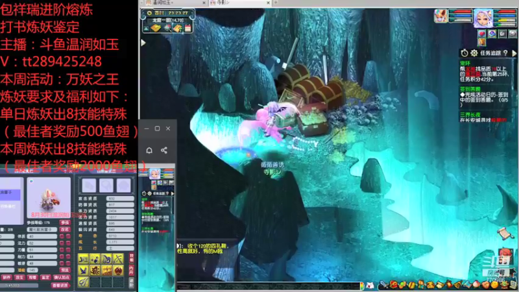This screenshot has height=292, width=519.
Task: Select the highlighted pet in the pet list
Action: (x=10, y=194)
